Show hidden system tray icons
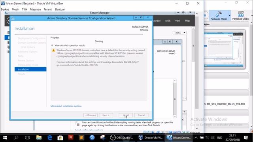 (196, 138)
